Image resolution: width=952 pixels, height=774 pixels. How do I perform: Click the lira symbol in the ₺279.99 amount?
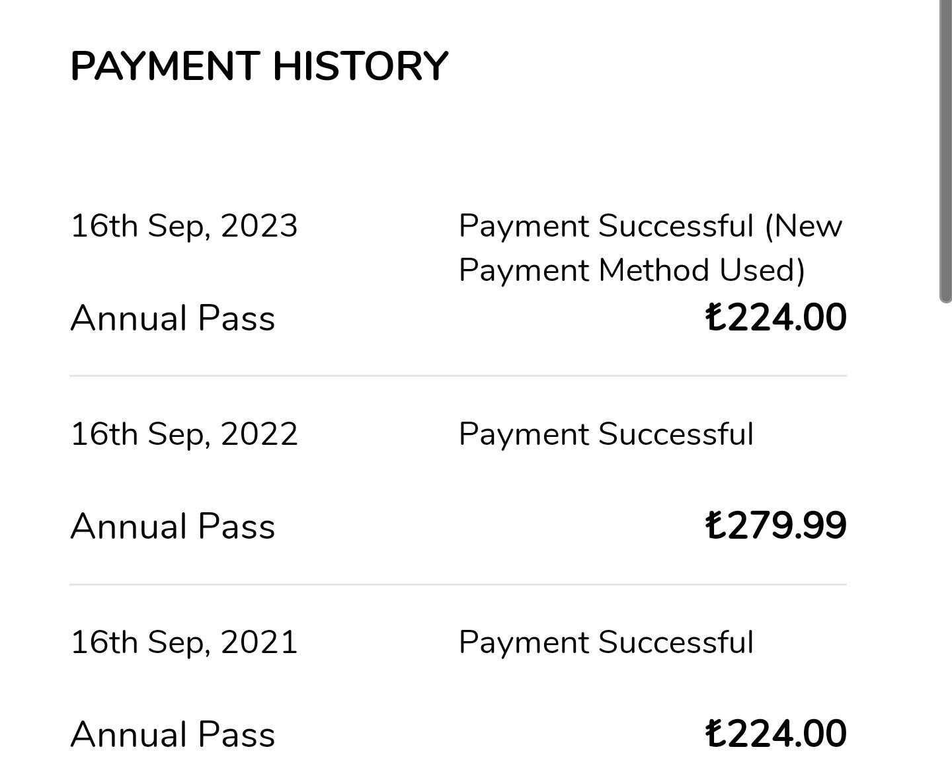pos(717,525)
